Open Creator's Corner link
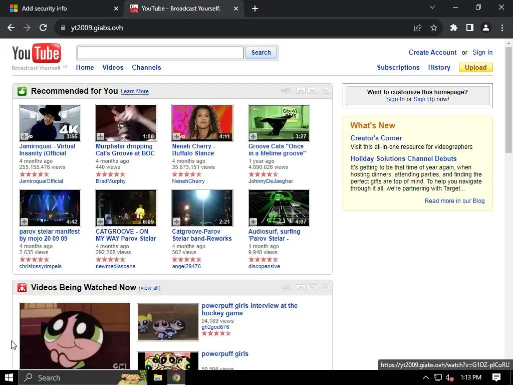The image size is (513, 385). pos(376,138)
